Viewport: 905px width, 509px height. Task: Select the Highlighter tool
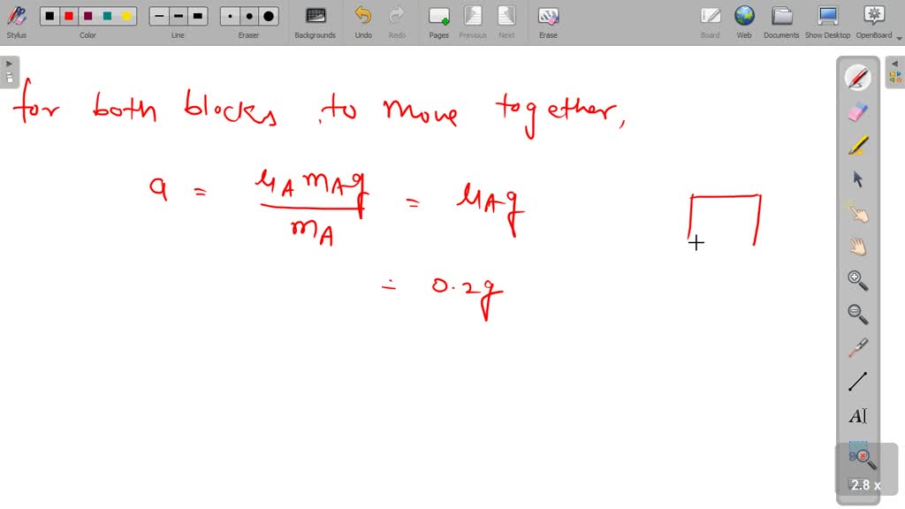[x=856, y=144]
